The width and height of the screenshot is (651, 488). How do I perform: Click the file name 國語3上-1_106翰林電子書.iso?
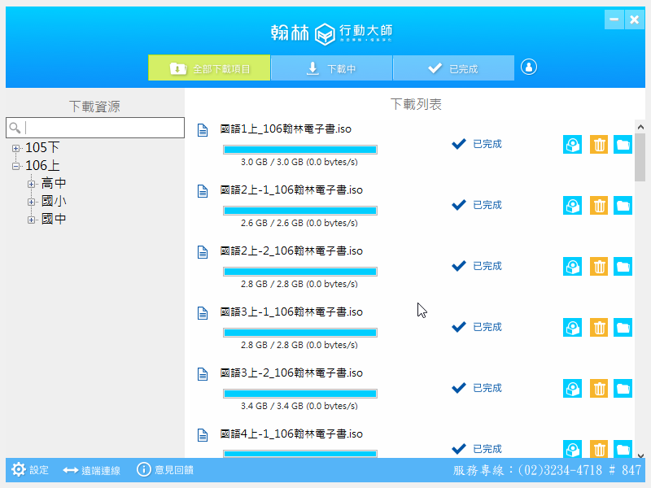tap(291, 312)
